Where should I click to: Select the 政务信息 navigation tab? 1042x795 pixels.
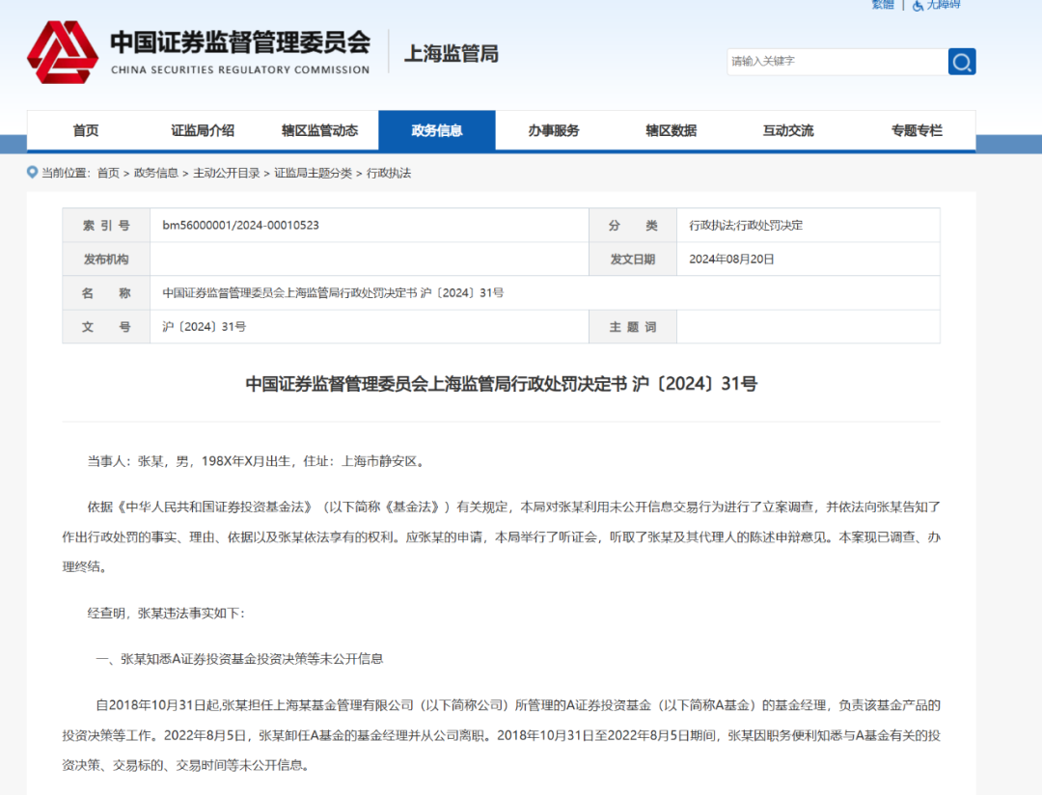(436, 131)
